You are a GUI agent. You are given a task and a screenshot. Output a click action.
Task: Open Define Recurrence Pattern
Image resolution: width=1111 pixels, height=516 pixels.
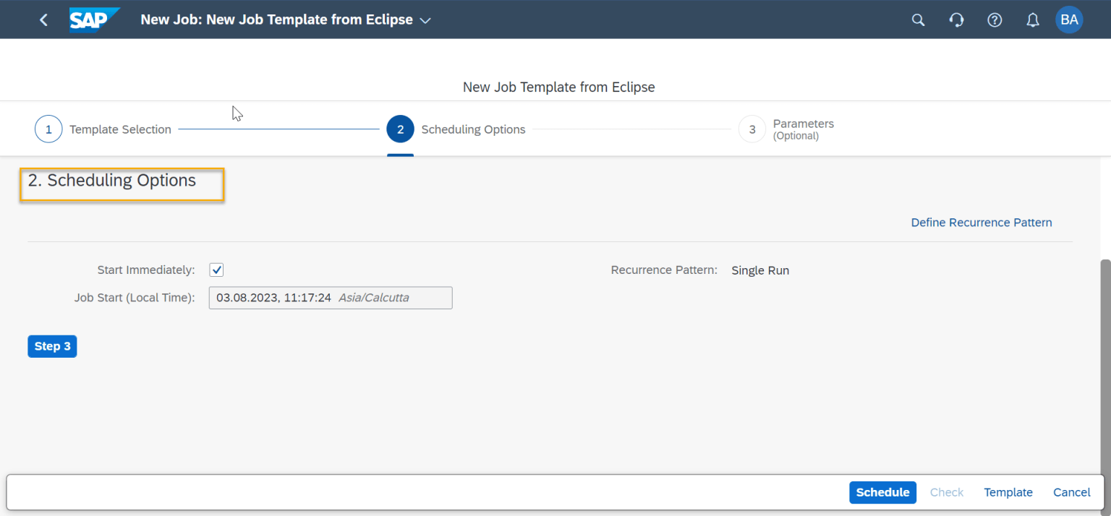981,223
